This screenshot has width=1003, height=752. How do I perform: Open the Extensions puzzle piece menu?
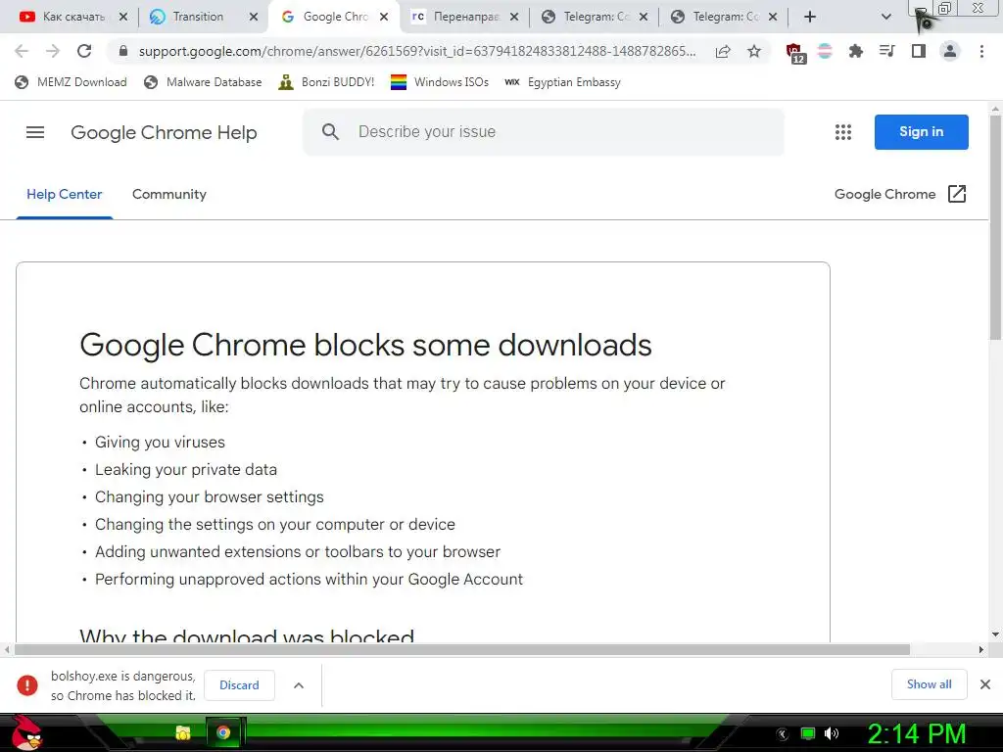(x=856, y=51)
